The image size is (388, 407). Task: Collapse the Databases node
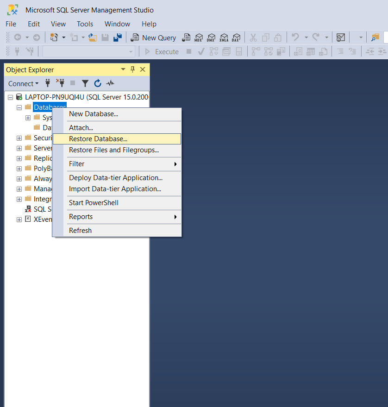click(19, 107)
